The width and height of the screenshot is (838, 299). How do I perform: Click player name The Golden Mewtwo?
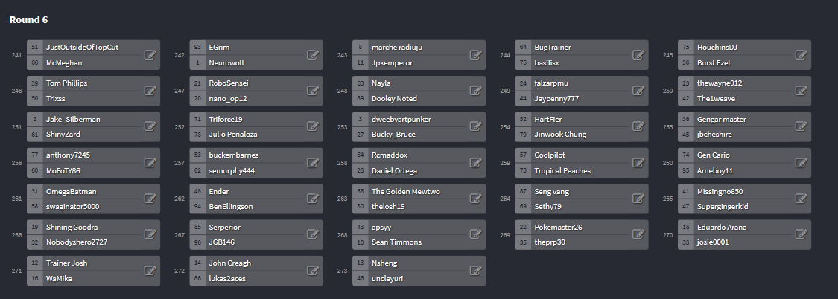click(406, 191)
